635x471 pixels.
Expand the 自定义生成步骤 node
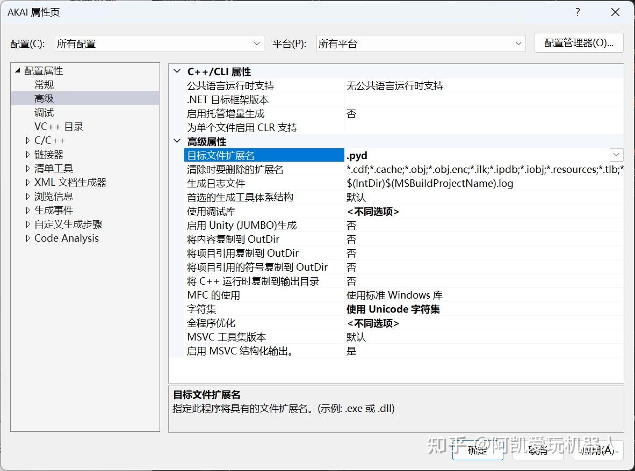tap(27, 224)
